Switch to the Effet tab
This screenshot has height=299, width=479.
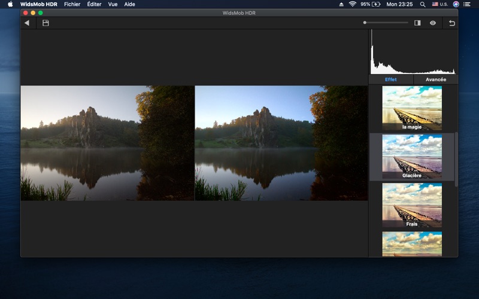(x=391, y=80)
